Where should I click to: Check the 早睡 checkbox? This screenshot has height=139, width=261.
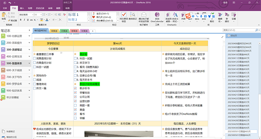[75, 118]
